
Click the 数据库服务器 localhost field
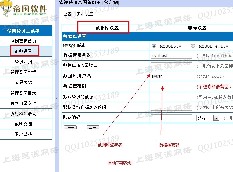(172, 55)
